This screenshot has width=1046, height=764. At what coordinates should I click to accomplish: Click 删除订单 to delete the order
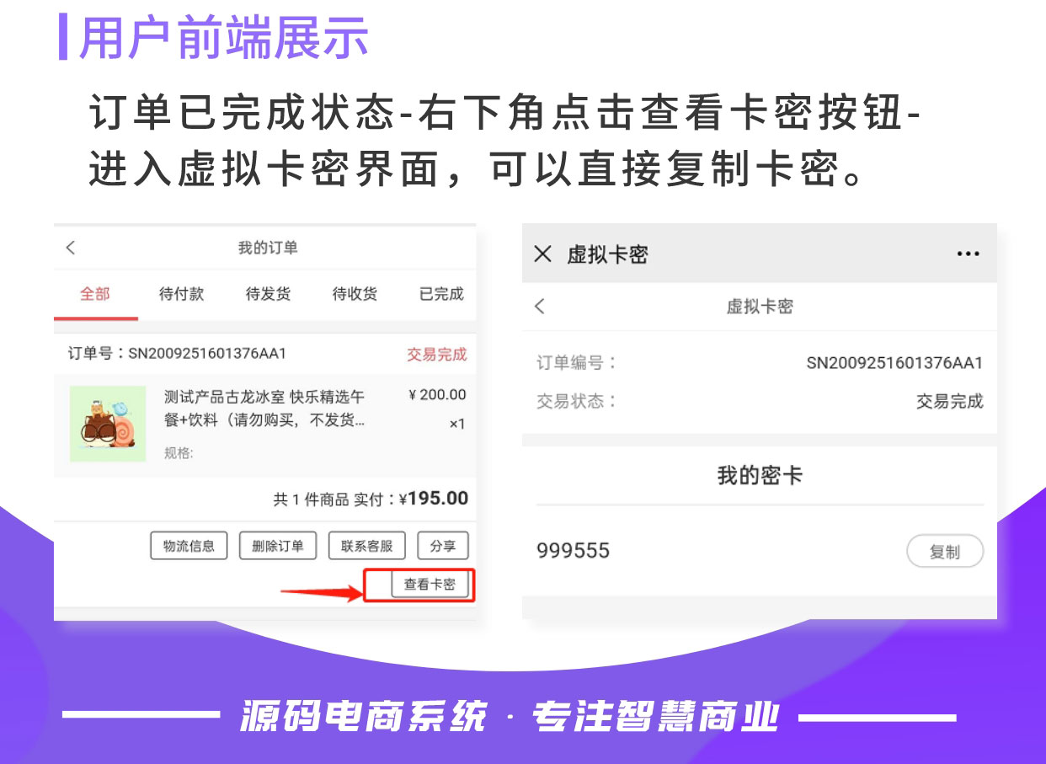278,545
